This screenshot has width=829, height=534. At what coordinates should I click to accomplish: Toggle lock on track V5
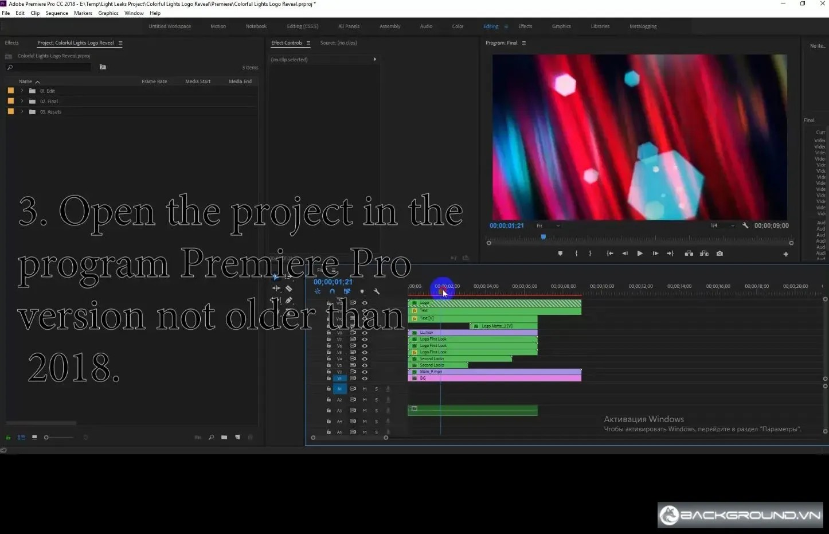[x=329, y=352]
